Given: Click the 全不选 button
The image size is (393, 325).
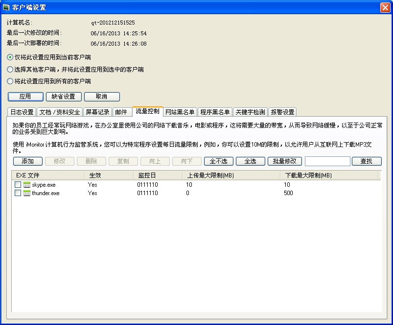Looking at the screenshot, I should coord(219,161).
